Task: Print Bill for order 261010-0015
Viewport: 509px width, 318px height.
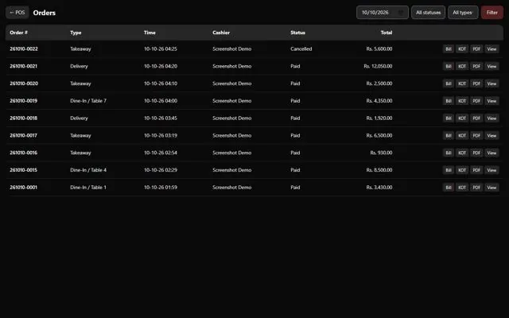Action: [449, 170]
